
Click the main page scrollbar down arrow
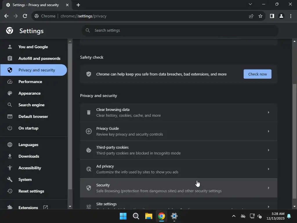click(294, 206)
